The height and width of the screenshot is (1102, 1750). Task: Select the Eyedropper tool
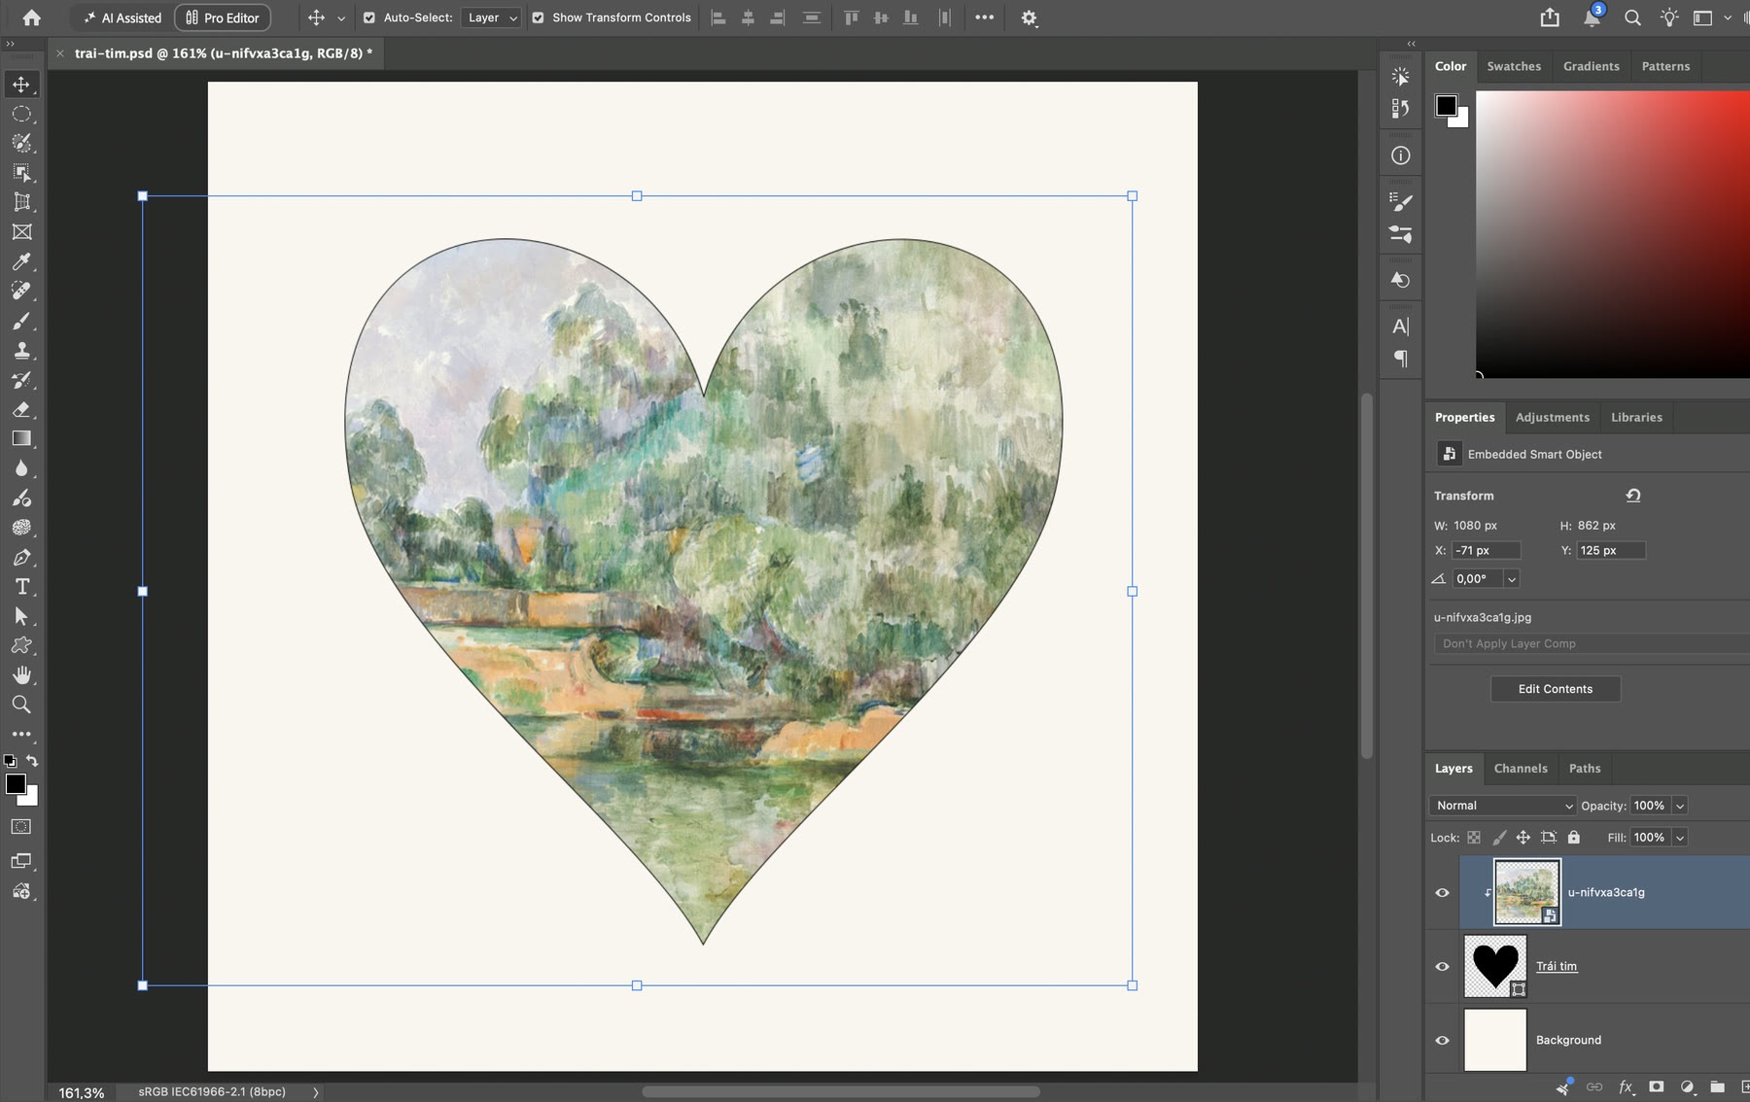click(x=21, y=261)
